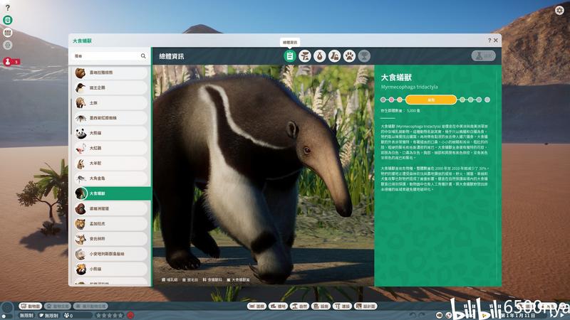Select the highlighted giant anteater 大食蟻獸 entry
This screenshot has height=320, width=570.
point(113,193)
